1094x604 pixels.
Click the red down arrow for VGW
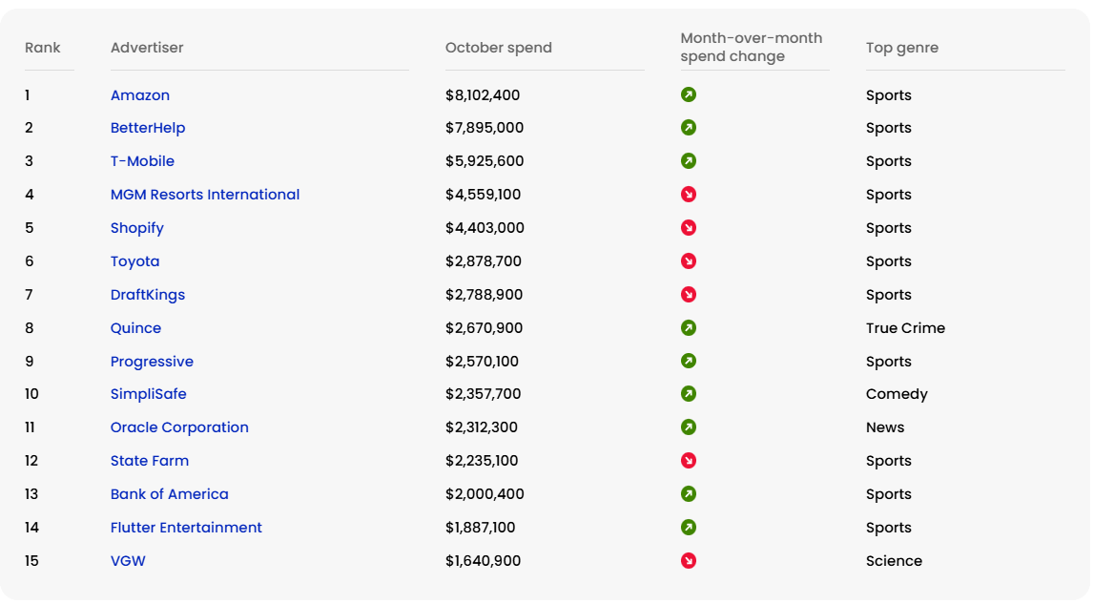click(688, 561)
